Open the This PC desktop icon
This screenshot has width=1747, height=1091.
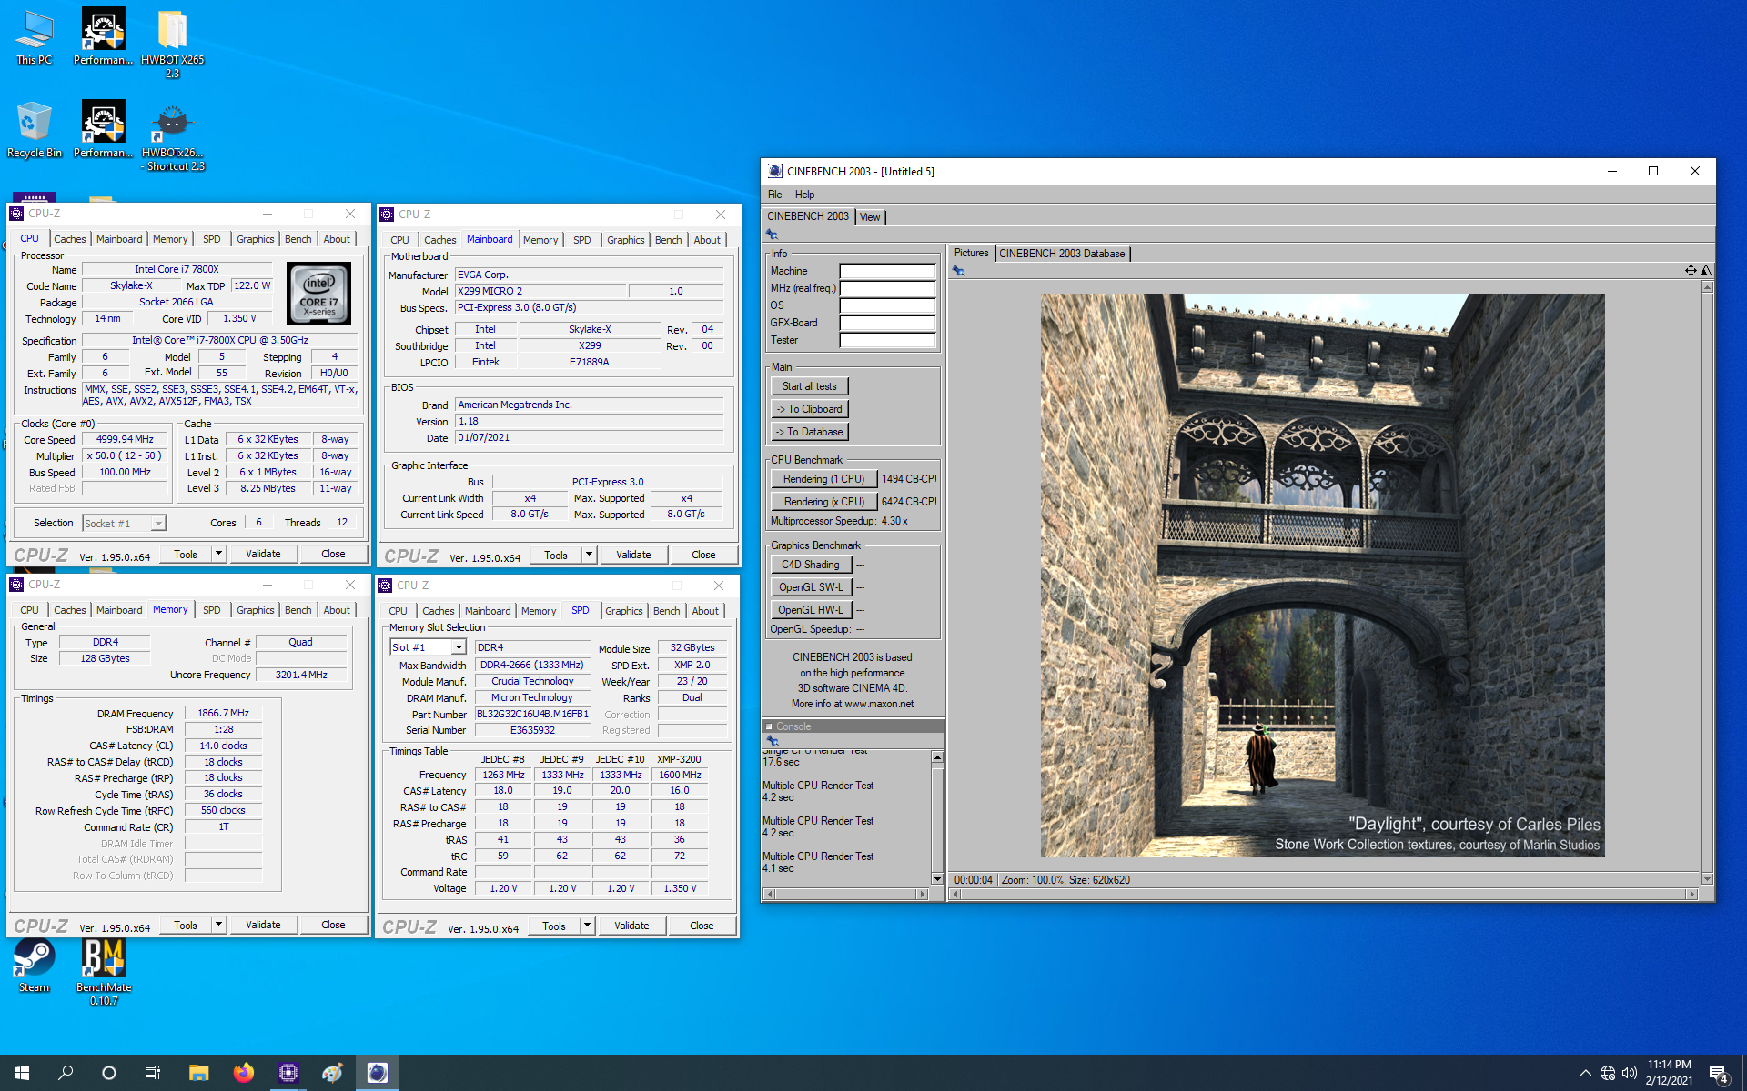coord(35,37)
